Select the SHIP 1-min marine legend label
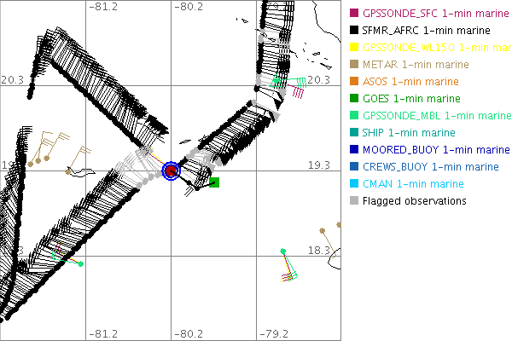512x341 pixels. (x=409, y=133)
